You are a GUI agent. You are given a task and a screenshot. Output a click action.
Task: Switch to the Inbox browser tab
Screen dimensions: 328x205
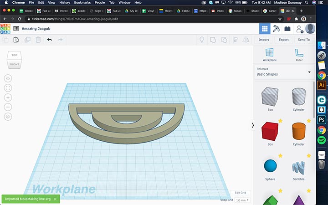pos(218,11)
